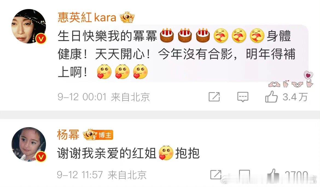Tap 3.4万 like count
The height and width of the screenshot is (187, 320).
pos(295,97)
